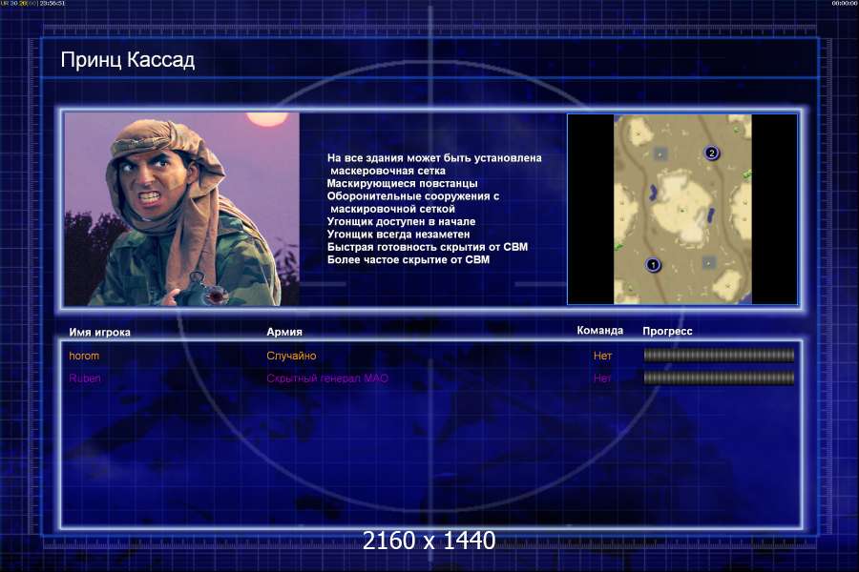Click the Имя игрока column header
Image resolution: width=859 pixels, height=572 pixels.
click(x=99, y=332)
